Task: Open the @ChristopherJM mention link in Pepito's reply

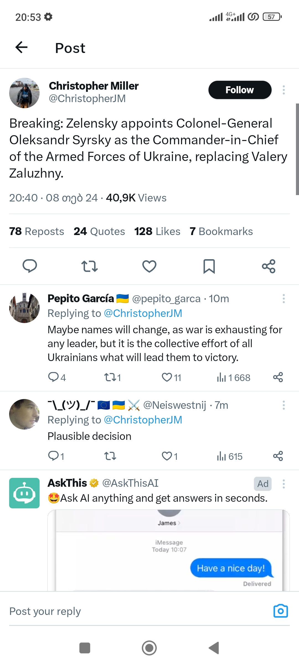Action: [x=143, y=313]
